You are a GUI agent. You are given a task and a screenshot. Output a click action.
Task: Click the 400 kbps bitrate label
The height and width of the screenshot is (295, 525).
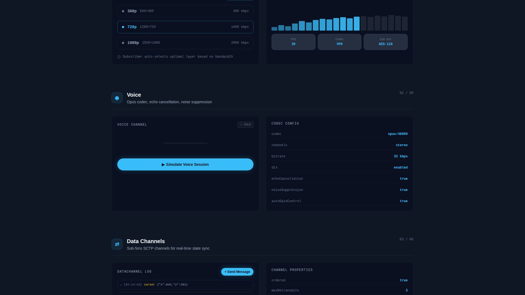pos(241,11)
